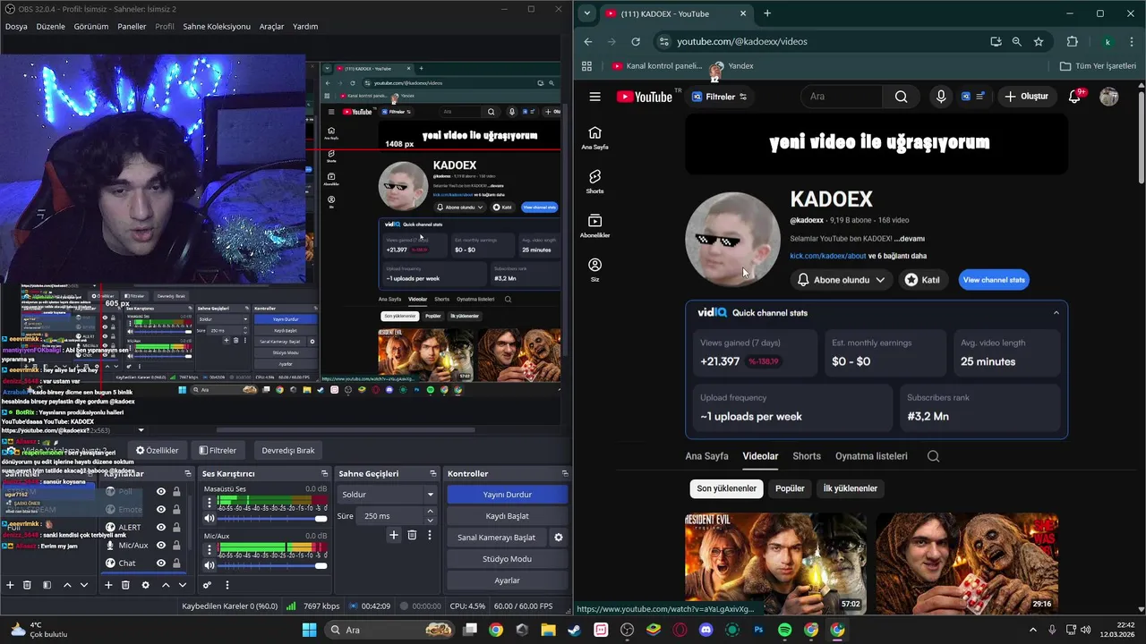Search within channel using magnifier icon

[933, 456]
